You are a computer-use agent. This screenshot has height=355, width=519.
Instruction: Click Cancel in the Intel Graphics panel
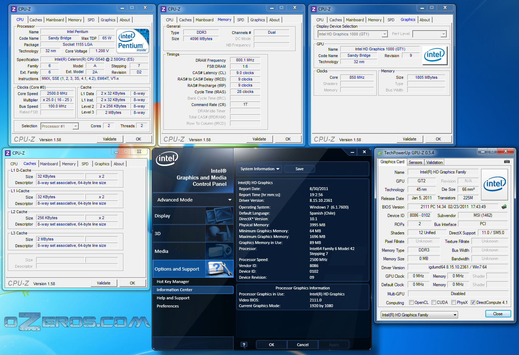pyautogui.click(x=303, y=345)
